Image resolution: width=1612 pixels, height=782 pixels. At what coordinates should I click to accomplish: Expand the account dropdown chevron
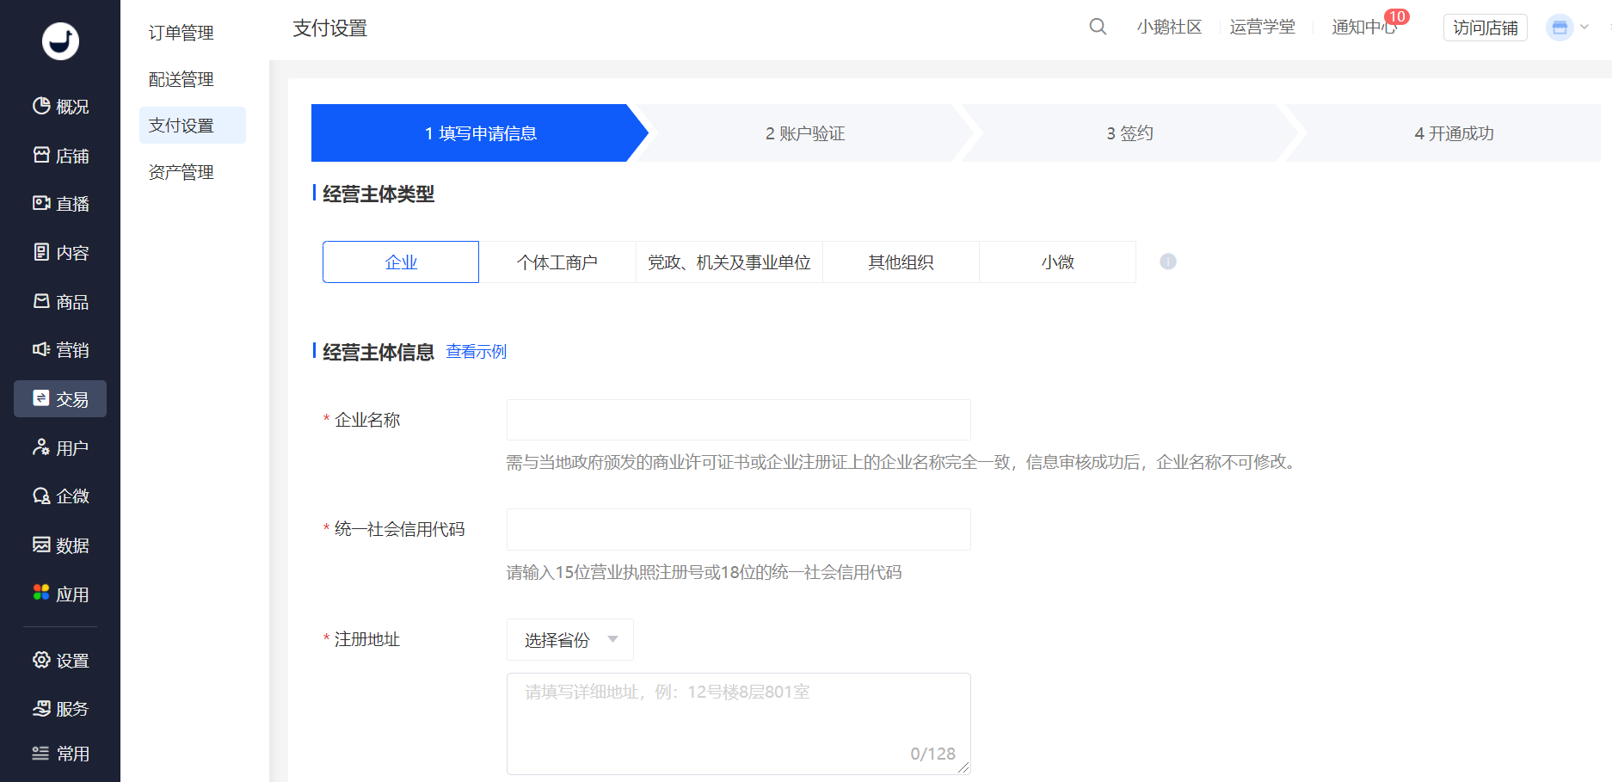[1584, 28]
